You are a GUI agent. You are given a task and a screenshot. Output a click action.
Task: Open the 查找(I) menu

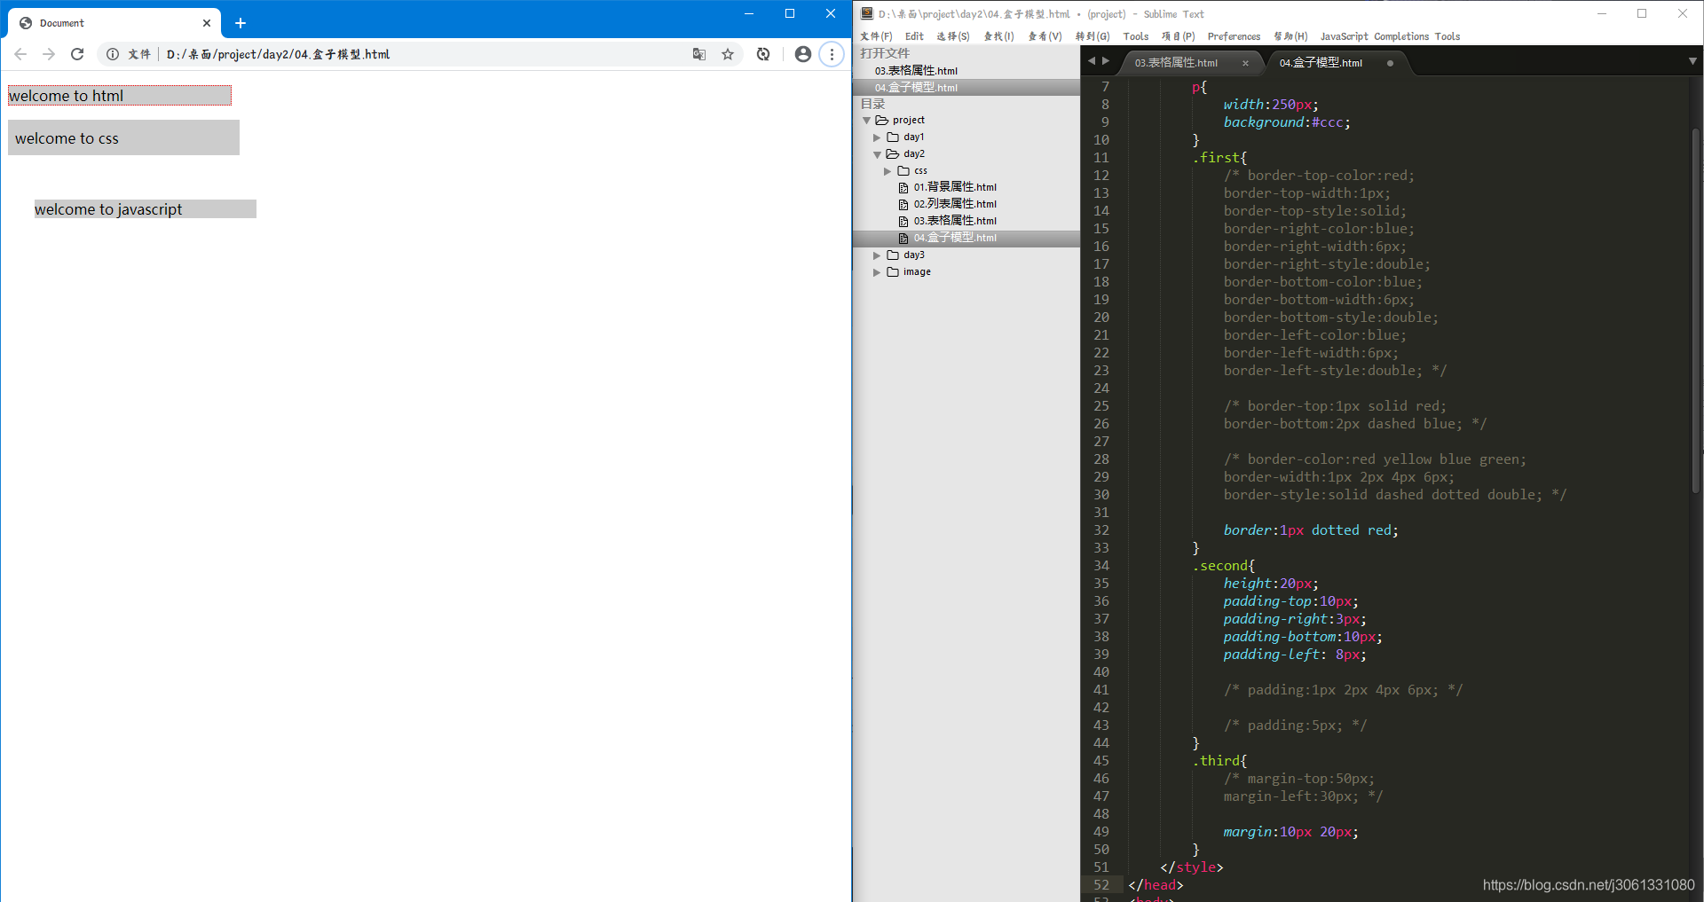tap(998, 36)
